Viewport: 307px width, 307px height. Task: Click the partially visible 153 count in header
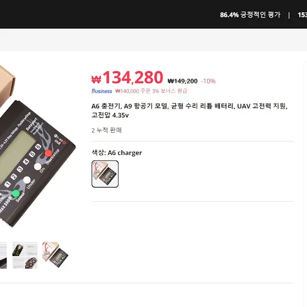(x=302, y=15)
